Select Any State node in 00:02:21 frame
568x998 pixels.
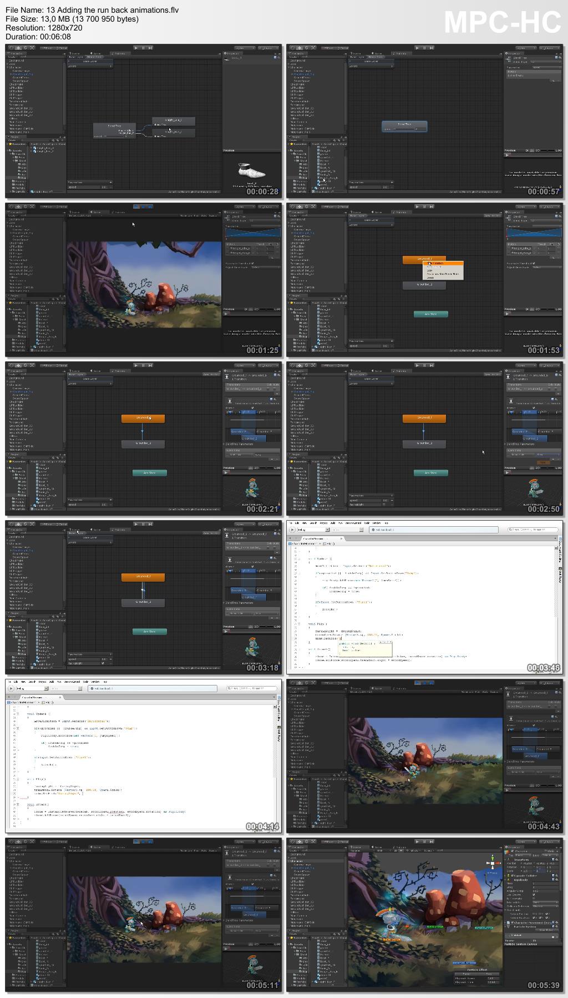click(149, 473)
